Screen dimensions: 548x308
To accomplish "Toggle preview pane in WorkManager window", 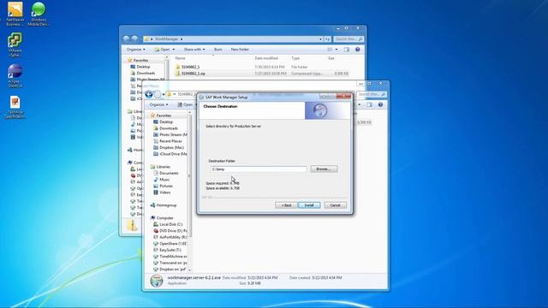I will 346,50.
